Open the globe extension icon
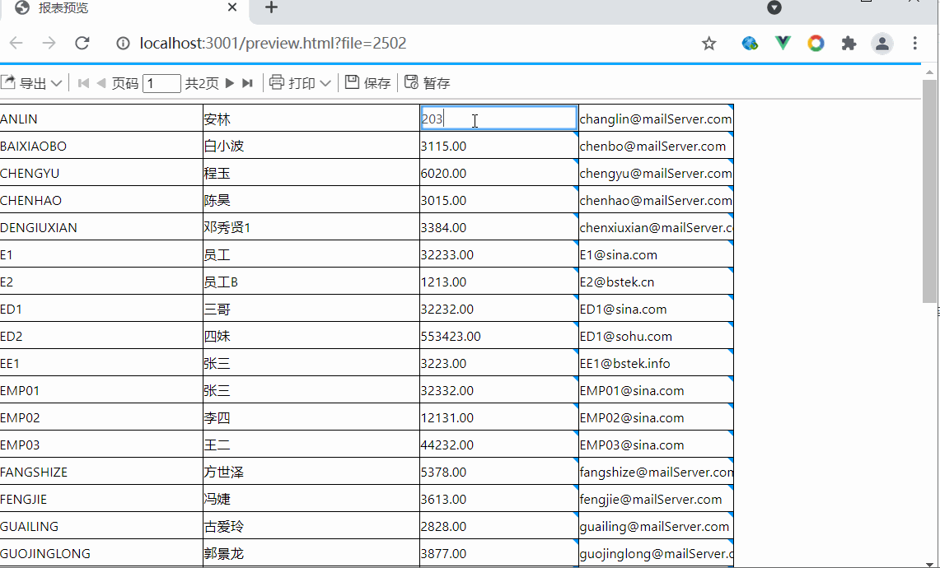This screenshot has height=568, width=940. click(750, 43)
